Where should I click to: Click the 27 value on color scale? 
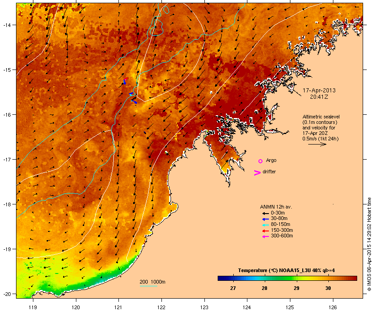coord(233,288)
